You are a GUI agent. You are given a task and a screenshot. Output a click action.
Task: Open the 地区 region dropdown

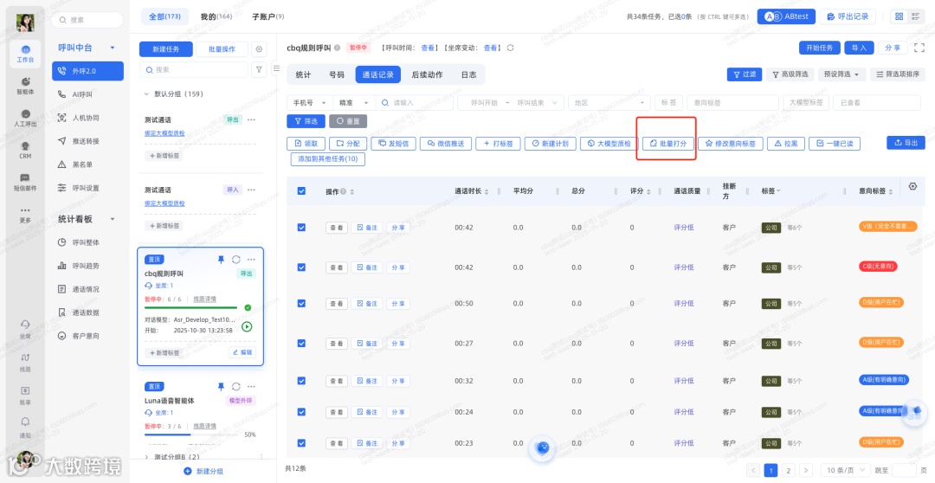[x=609, y=102]
